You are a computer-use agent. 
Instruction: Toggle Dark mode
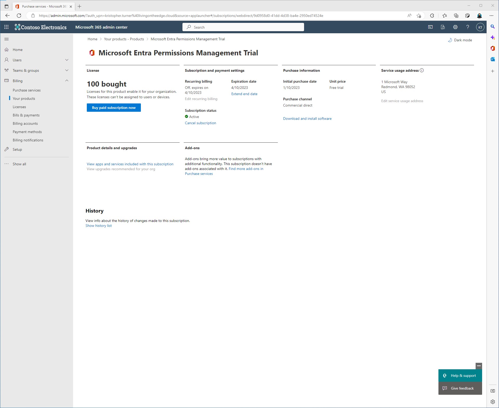point(460,40)
